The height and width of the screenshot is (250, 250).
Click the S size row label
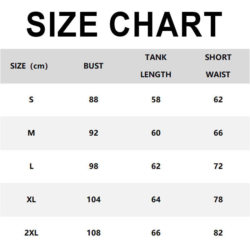31,100
